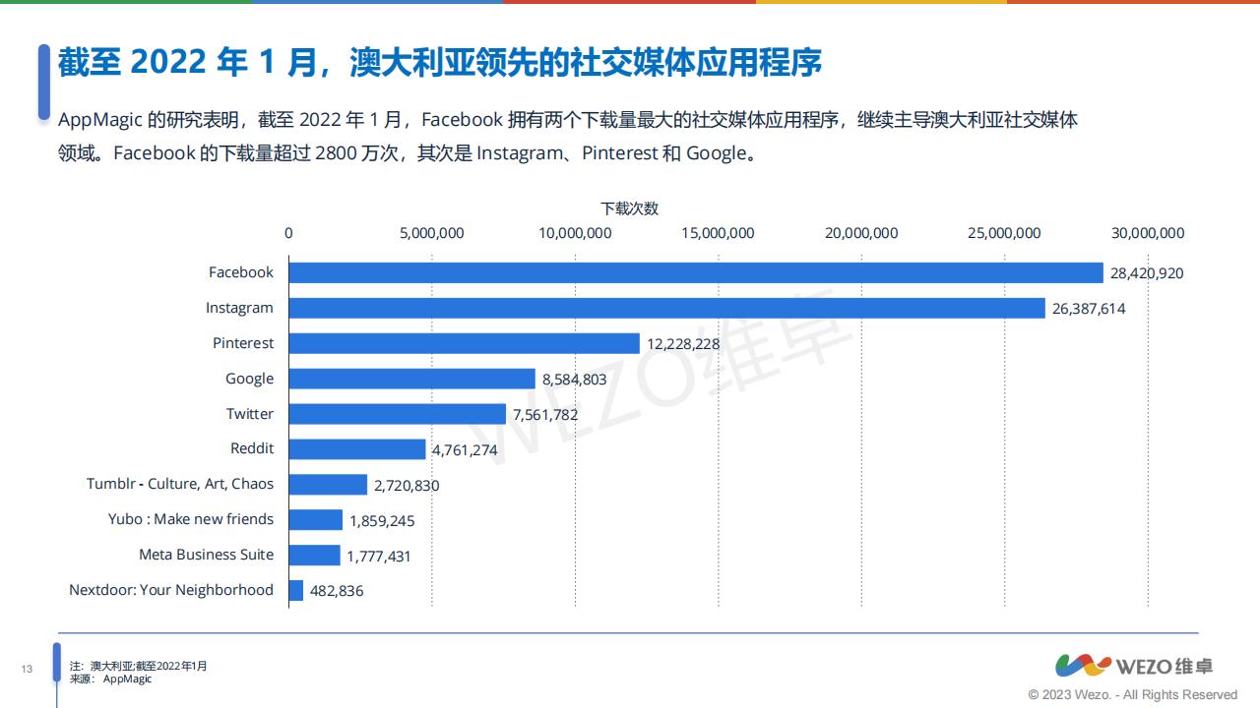Select the Instagram bar in the chart
The height and width of the screenshot is (708, 1260).
pyautogui.click(x=667, y=308)
